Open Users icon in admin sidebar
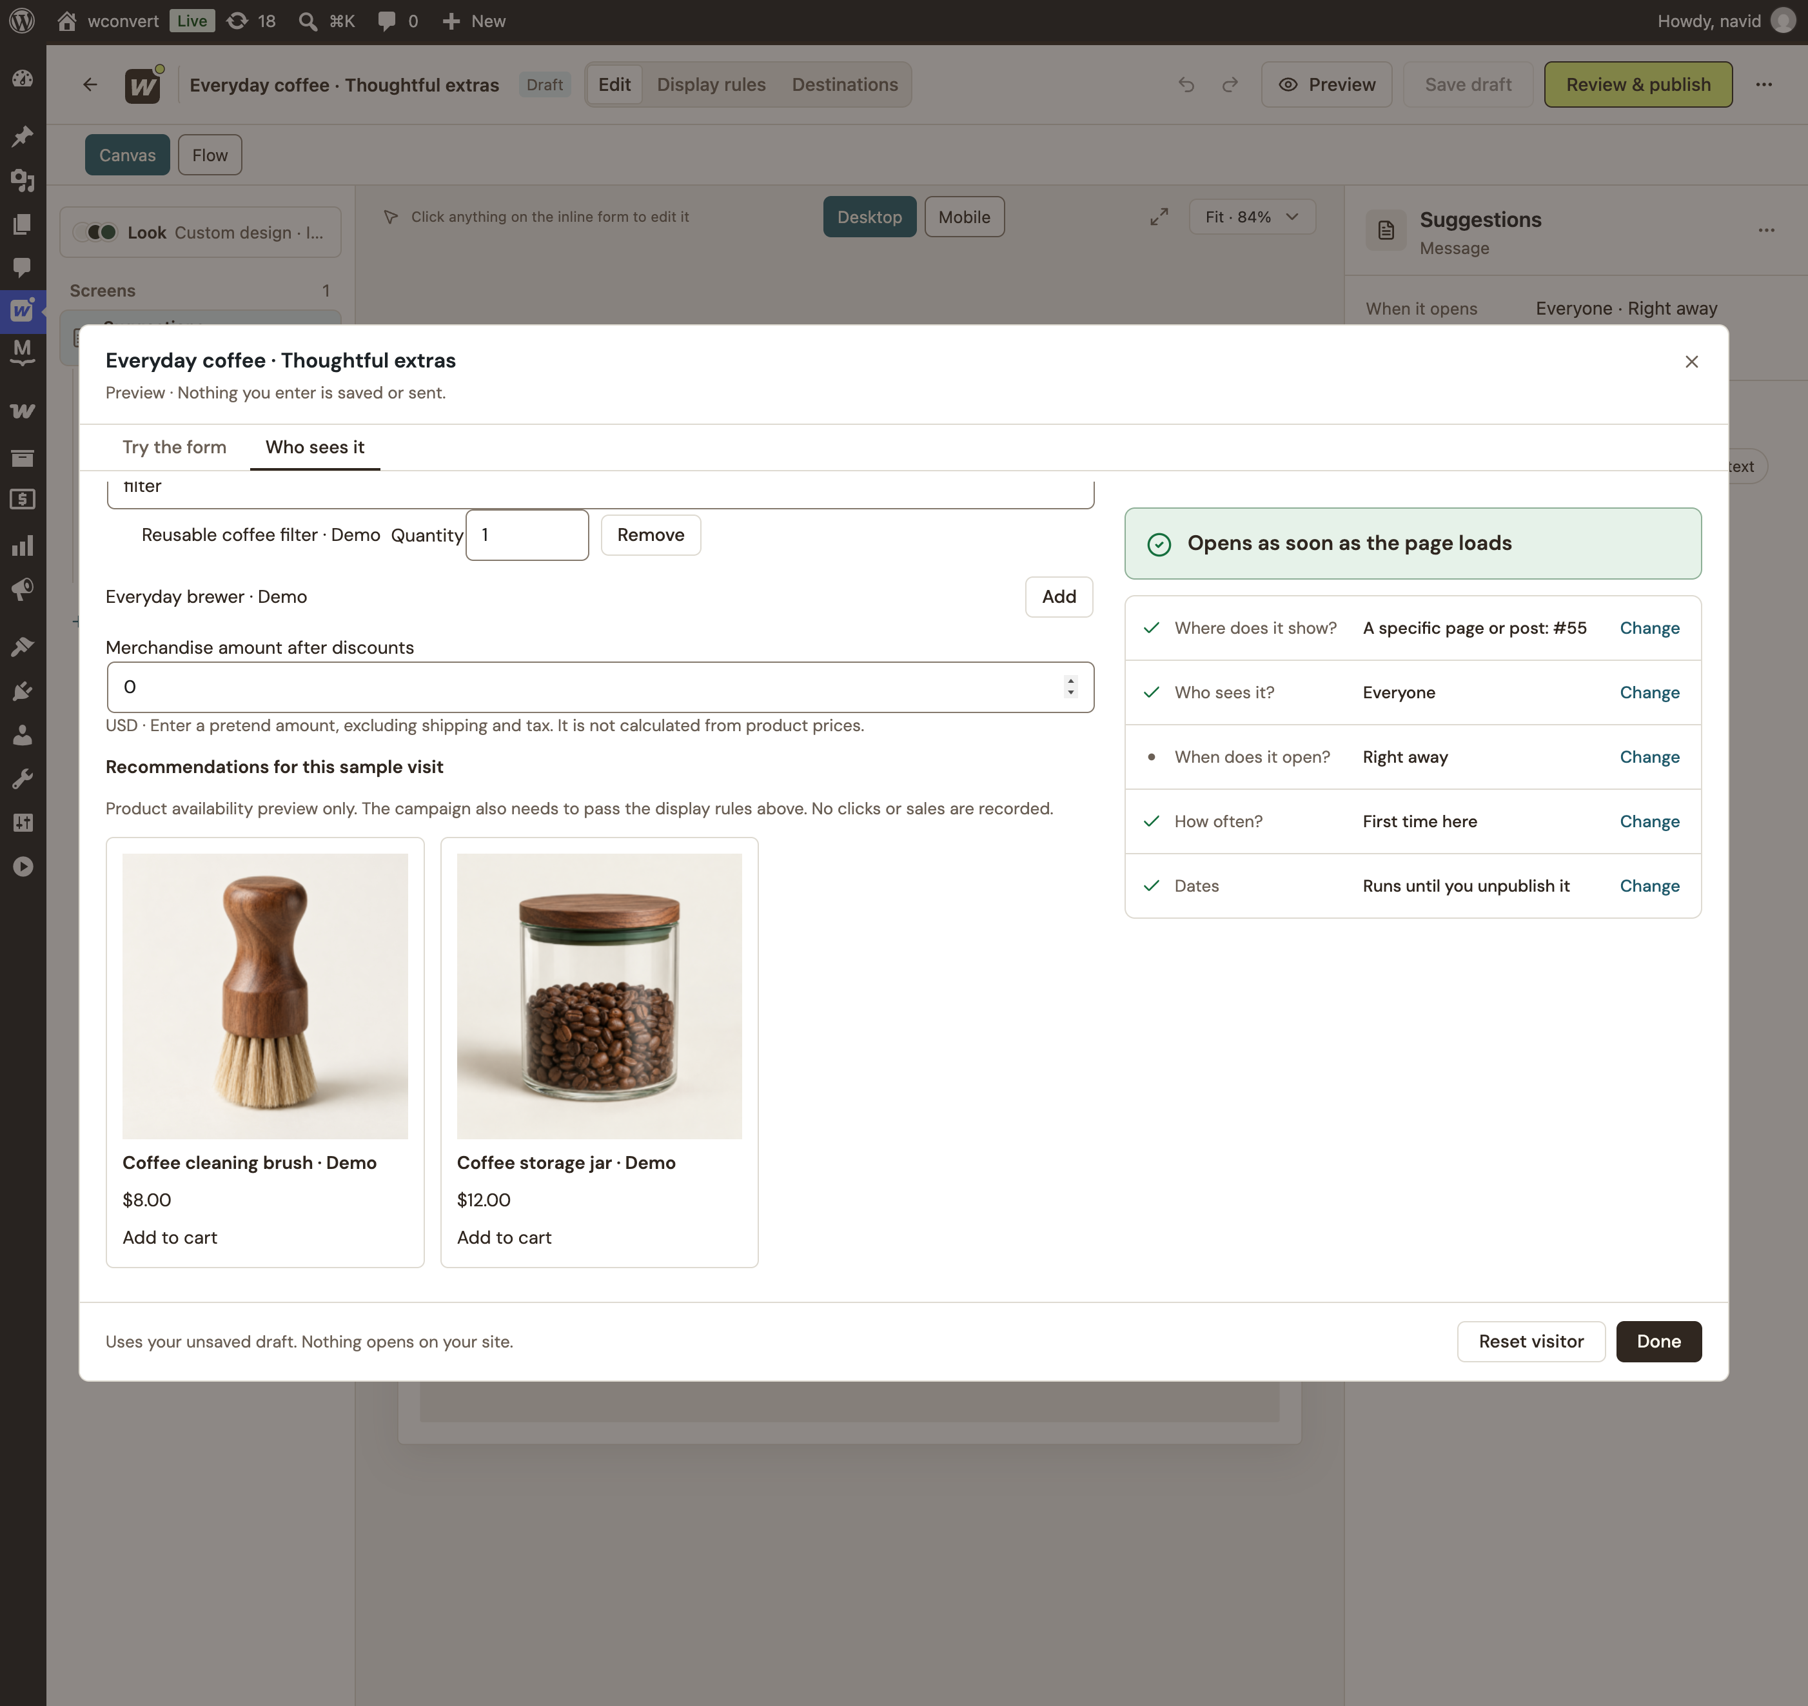Image resolution: width=1808 pixels, height=1706 pixels. click(23, 735)
